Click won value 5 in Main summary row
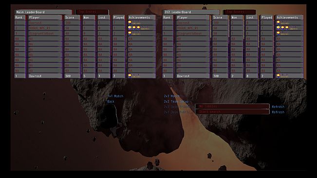Screen dimensions: 317x178 [x=89, y=76]
